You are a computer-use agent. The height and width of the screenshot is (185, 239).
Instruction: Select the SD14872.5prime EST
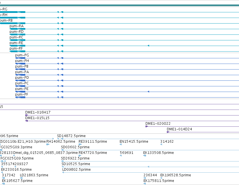71,136
